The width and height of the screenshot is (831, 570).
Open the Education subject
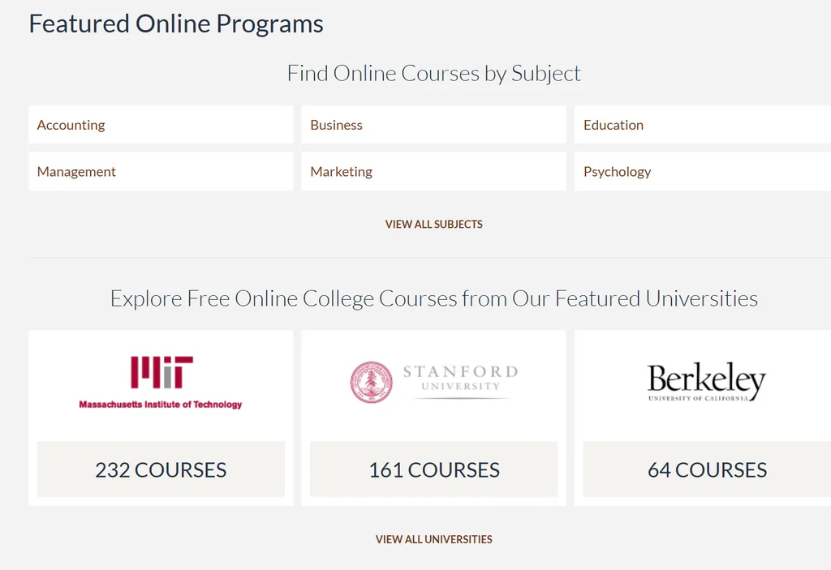(x=614, y=125)
